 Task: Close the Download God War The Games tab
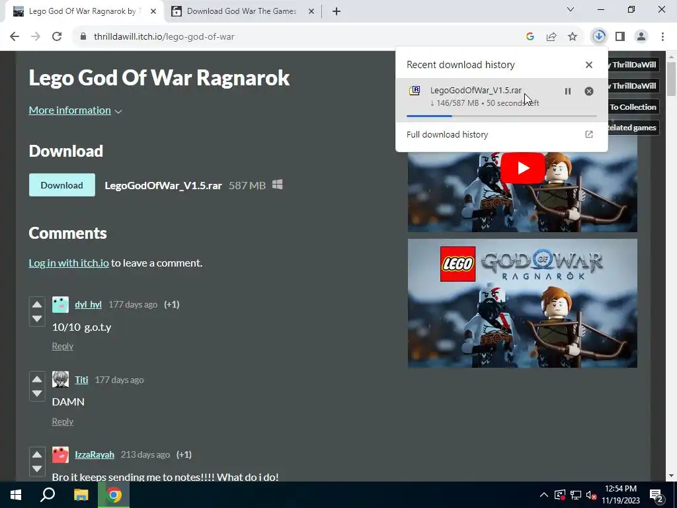(x=311, y=12)
